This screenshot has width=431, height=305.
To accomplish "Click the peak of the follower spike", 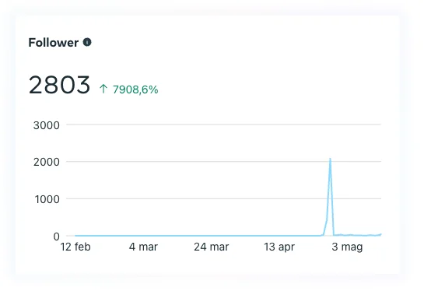I will coord(330,159).
